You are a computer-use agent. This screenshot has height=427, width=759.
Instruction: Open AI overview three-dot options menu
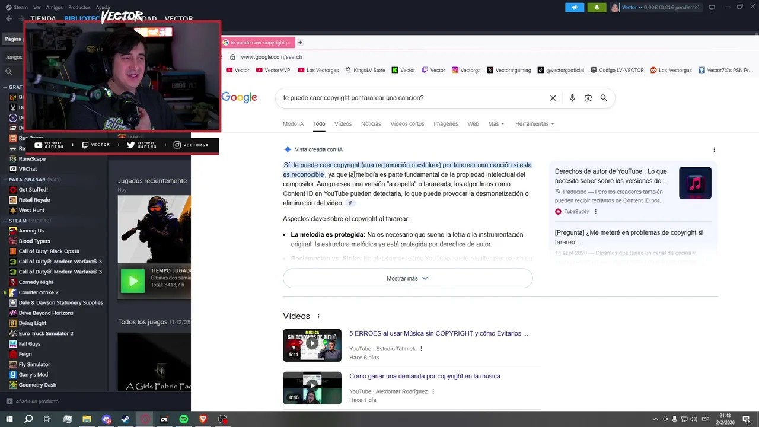click(x=714, y=150)
